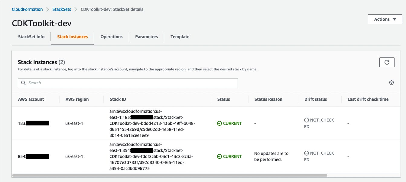Click the NOT_CHECKED drift status icon in second row
This screenshot has height=182, width=406.
click(x=306, y=153)
